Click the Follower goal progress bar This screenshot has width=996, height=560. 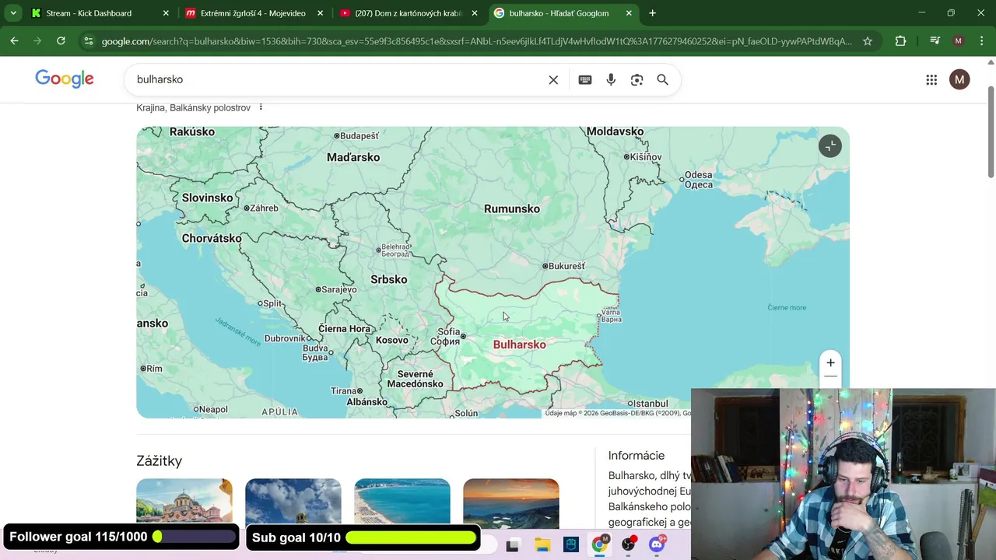tap(195, 537)
